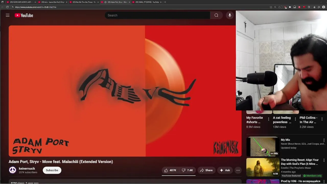Open Phil Collins In The Air short
327x184 pixels.
pyautogui.click(x=308, y=120)
